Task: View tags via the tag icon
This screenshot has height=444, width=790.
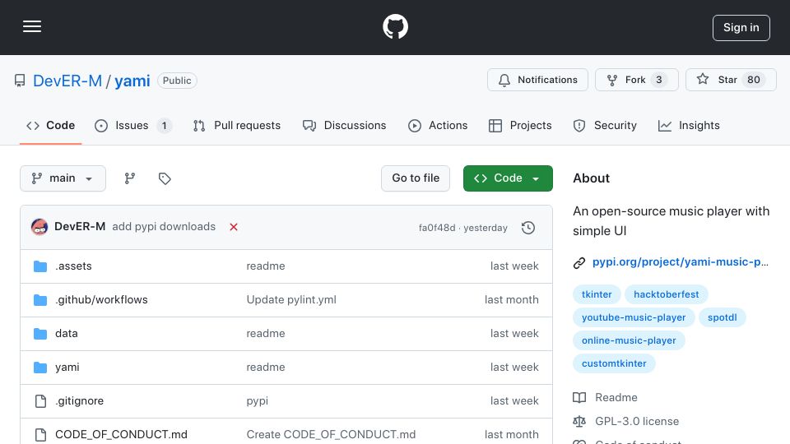Action: pyautogui.click(x=165, y=178)
